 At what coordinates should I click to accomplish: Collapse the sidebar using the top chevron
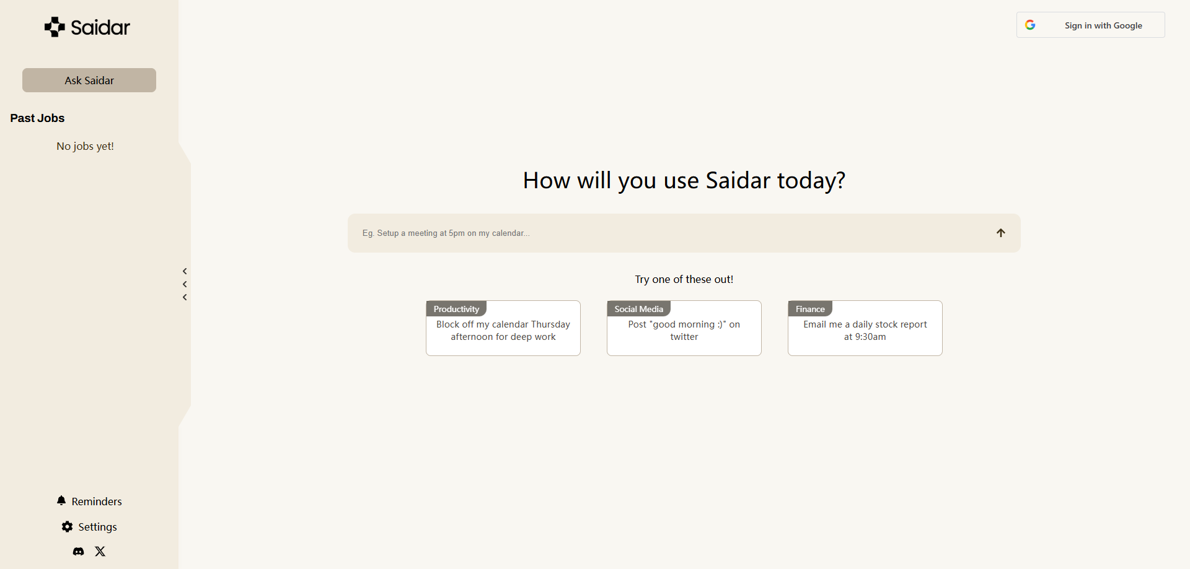[x=184, y=271]
